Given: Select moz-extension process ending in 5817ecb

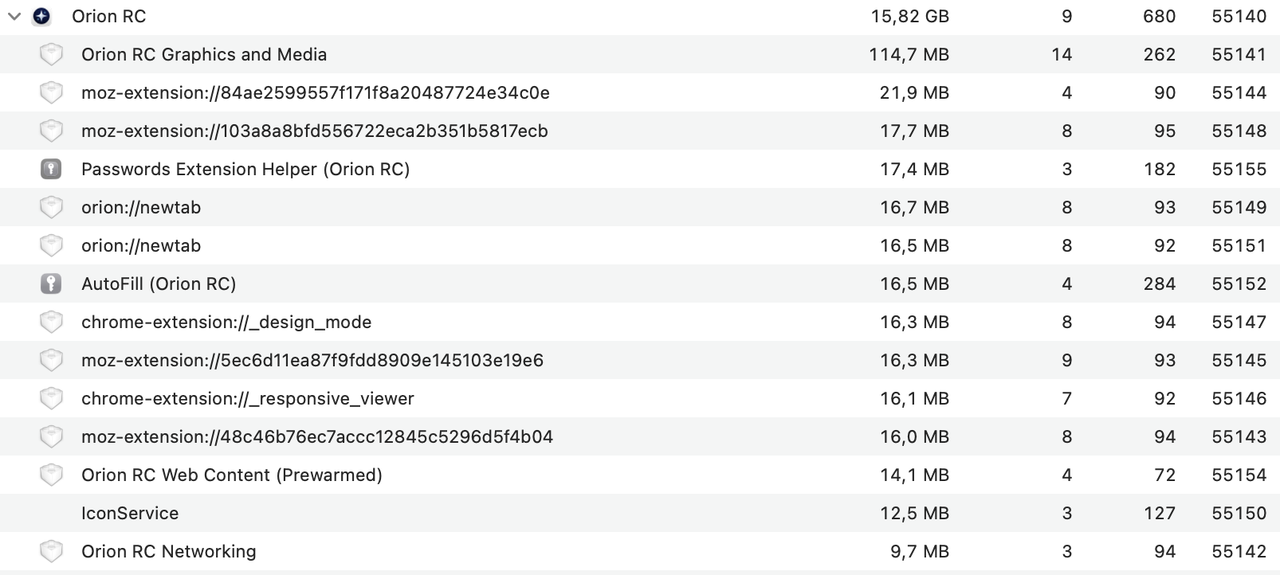Looking at the screenshot, I should (314, 131).
